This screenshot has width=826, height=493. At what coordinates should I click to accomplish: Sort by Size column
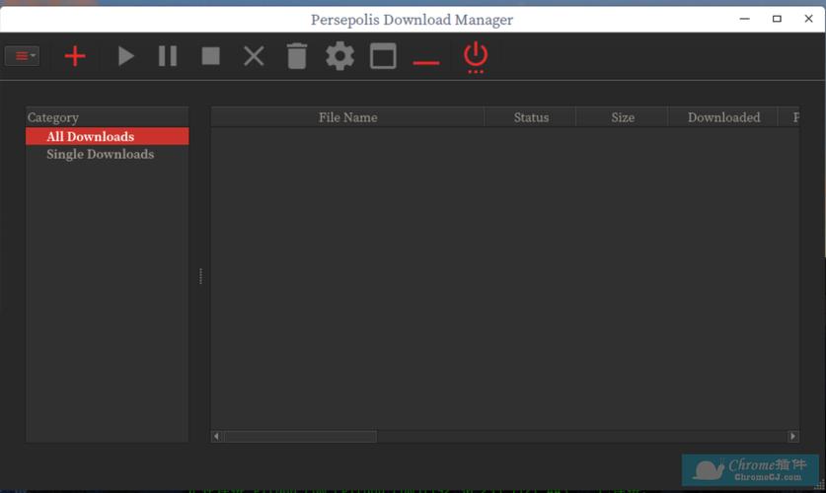tap(622, 117)
